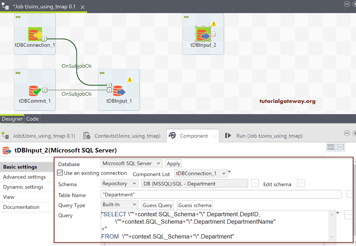Collapse the tDBInput_2 subjob minus toggle
The height and width of the screenshot is (246, 356).
click(x=186, y=17)
